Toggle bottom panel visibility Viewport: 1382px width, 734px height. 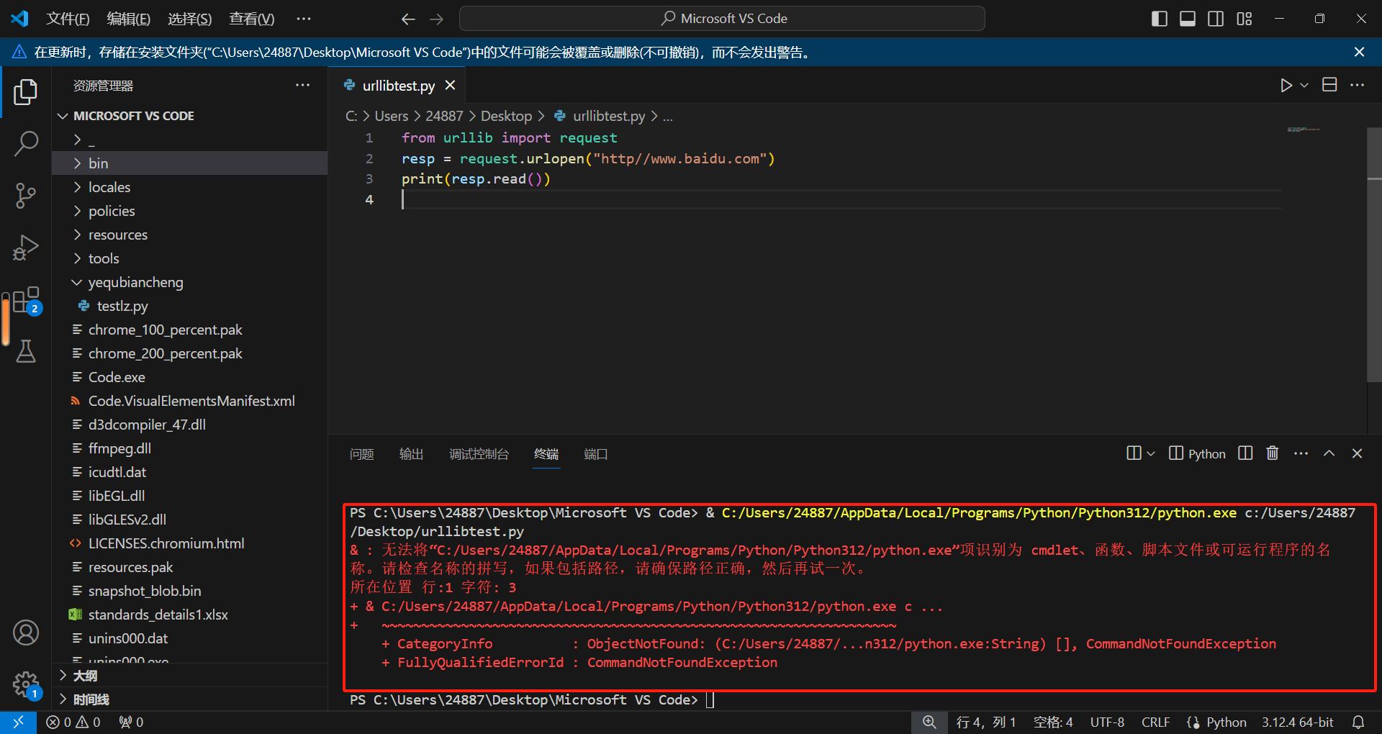[x=1188, y=19]
